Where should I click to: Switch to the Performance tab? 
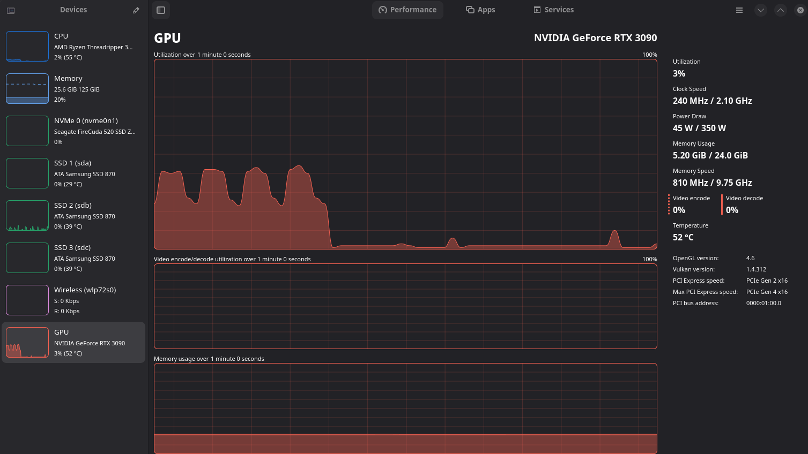click(407, 10)
